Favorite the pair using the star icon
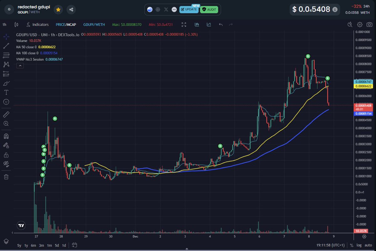Image resolution: width=376 pixels, height=251 pixels. tap(58, 10)
